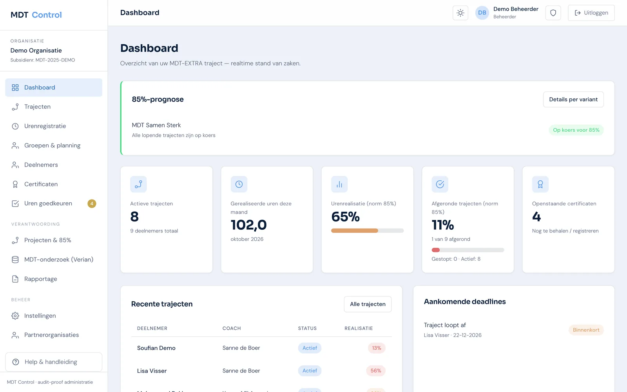Open Alle trajecten list
The image size is (627, 392).
click(368, 304)
